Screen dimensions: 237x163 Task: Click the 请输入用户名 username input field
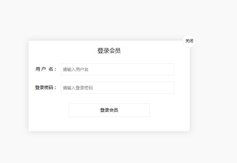(118, 69)
